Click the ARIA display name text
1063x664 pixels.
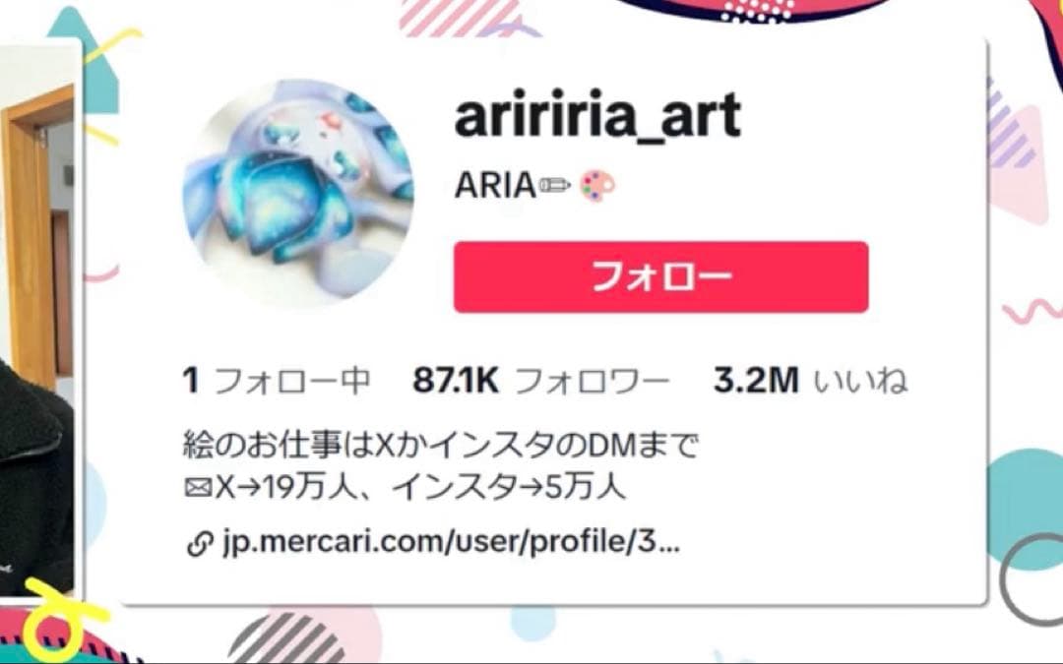pyautogui.click(x=495, y=185)
